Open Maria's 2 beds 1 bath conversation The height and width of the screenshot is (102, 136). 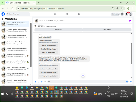click(x=15, y=49)
